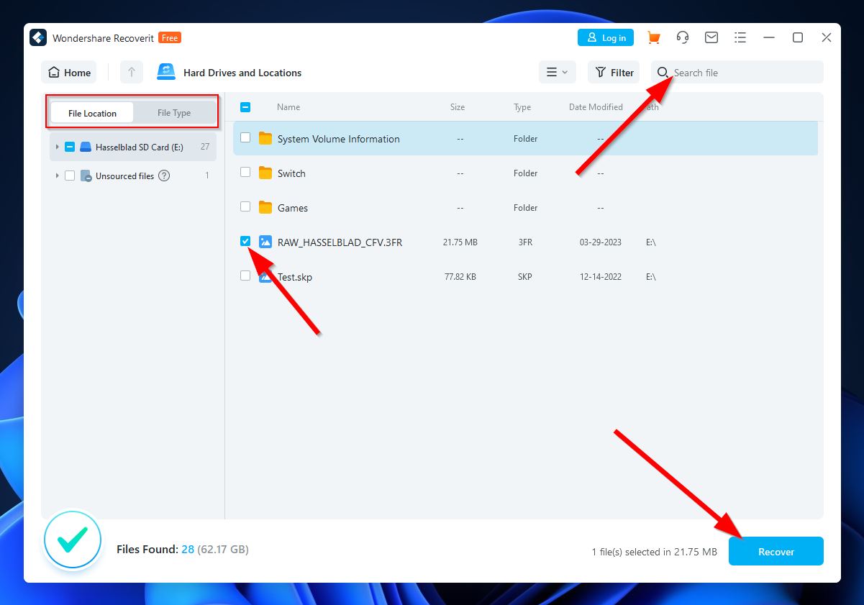Open the support headset icon

683,37
